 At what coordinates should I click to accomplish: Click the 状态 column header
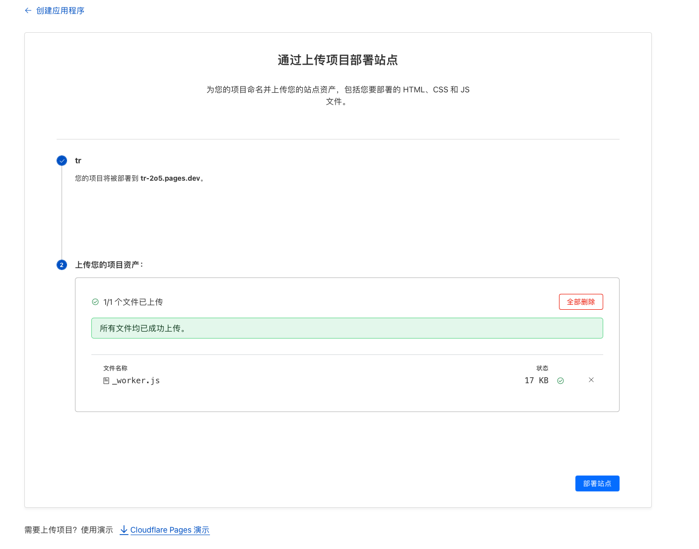542,368
